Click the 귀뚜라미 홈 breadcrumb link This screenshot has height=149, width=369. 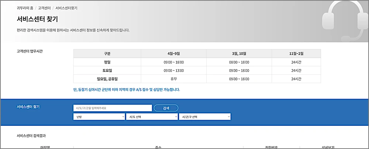click(x=25, y=8)
